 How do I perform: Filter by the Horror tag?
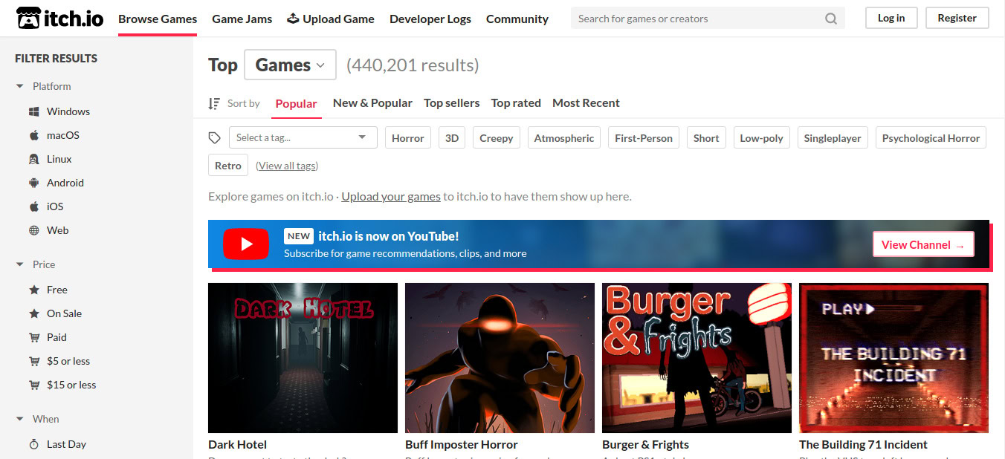(x=408, y=137)
